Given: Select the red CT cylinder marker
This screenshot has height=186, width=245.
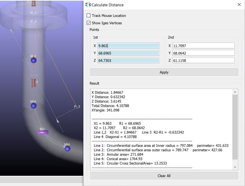Looking at the screenshot, I should [x=34, y=83].
